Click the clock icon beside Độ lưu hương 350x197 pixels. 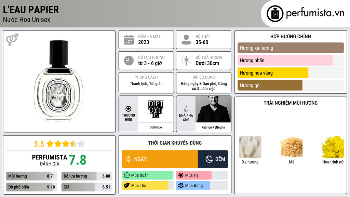(x=129, y=61)
